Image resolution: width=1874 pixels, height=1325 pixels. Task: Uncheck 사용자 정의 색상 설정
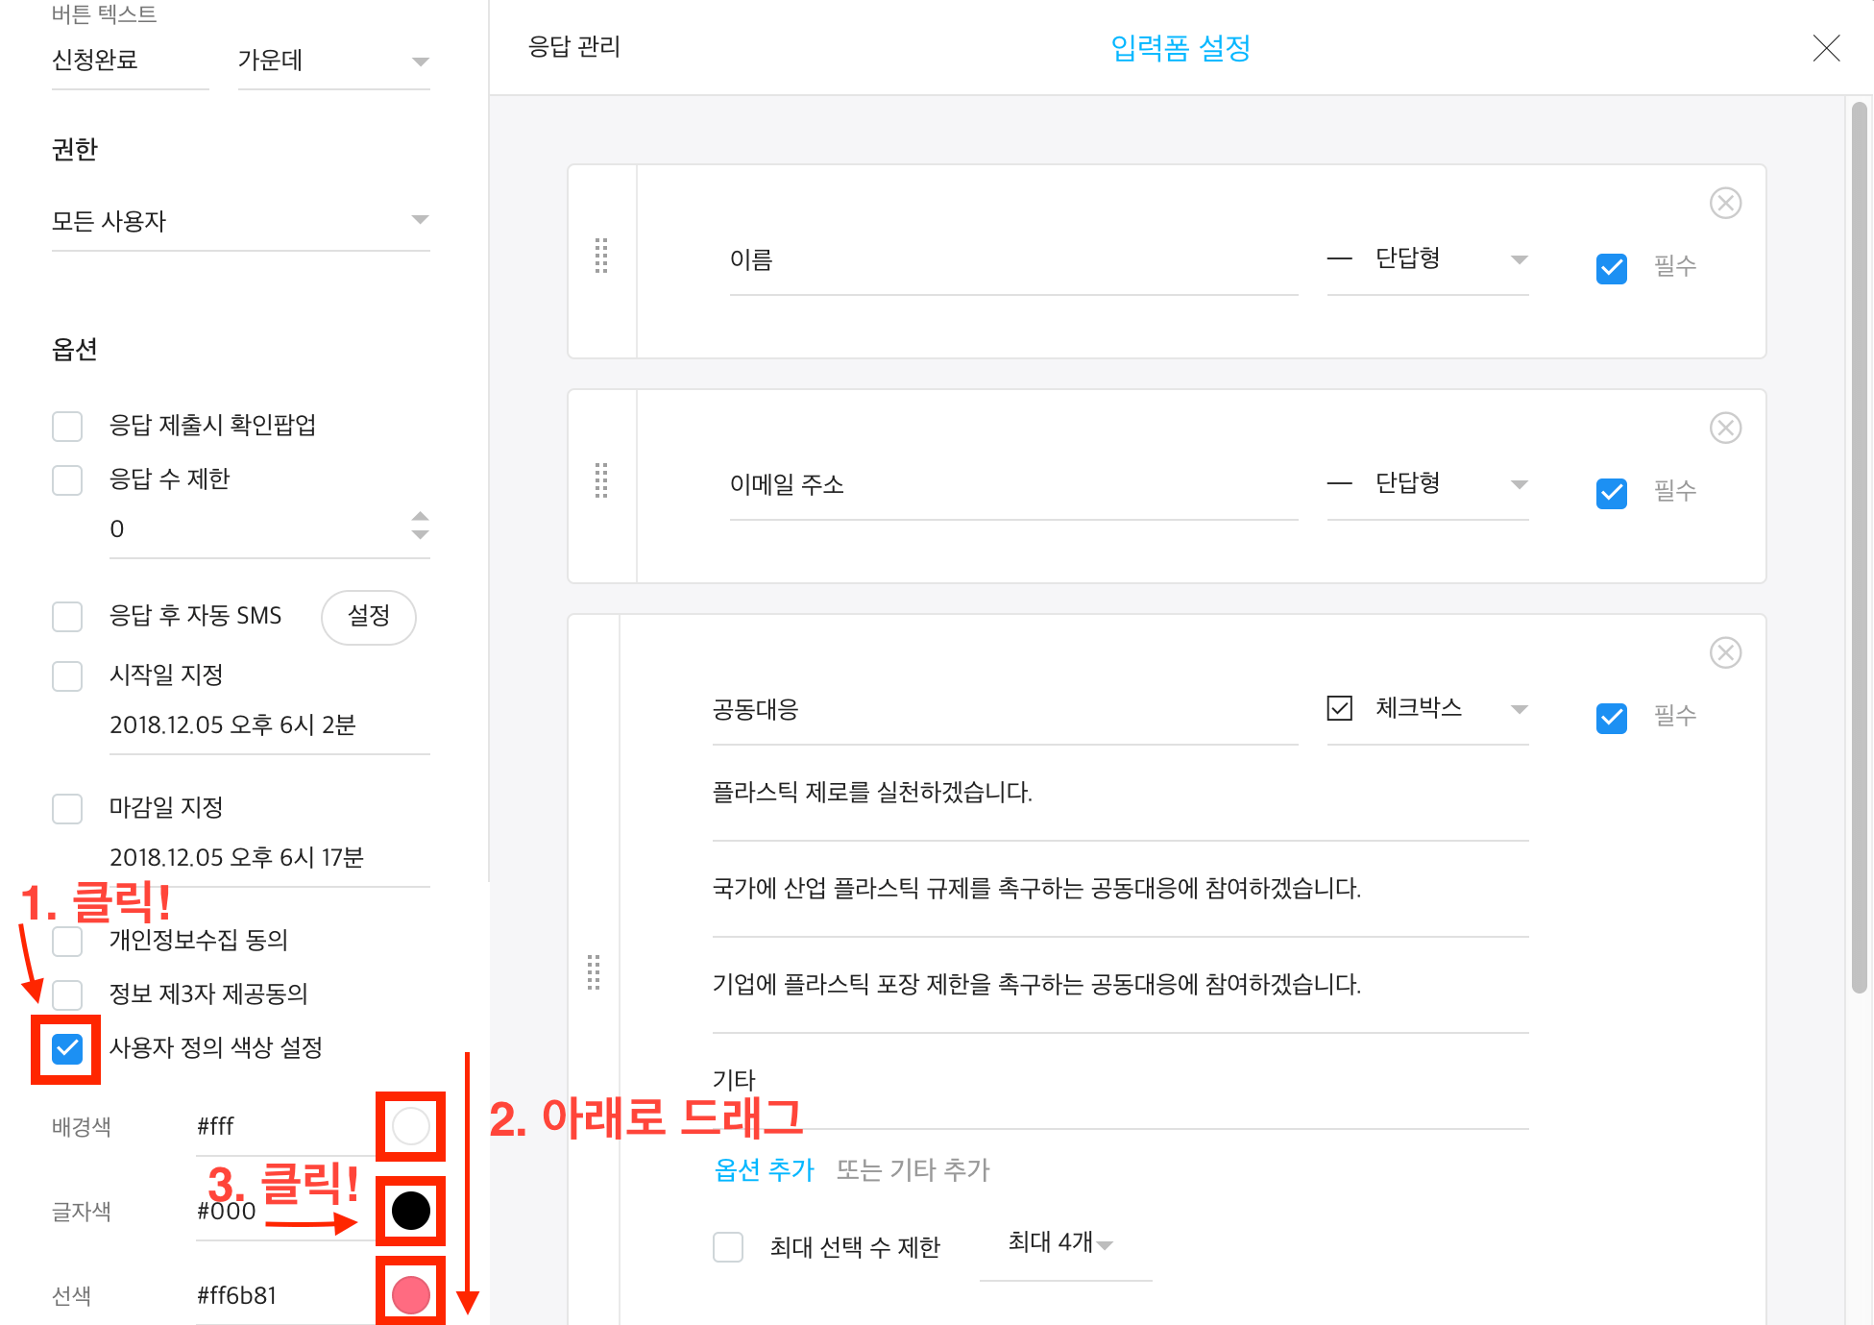pyautogui.click(x=67, y=1048)
